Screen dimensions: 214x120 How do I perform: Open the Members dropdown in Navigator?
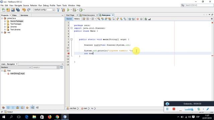tap(16, 67)
